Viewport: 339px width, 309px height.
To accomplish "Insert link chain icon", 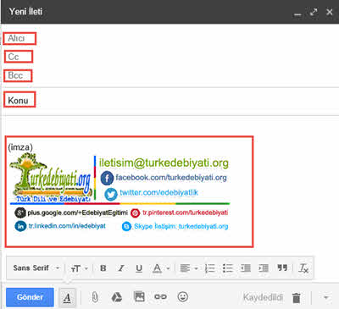I will (160, 297).
